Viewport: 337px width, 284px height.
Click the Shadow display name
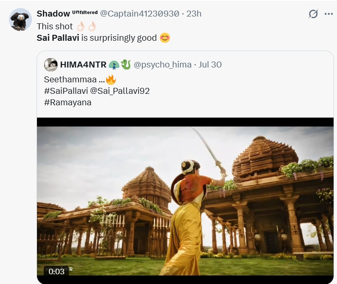[53, 14]
